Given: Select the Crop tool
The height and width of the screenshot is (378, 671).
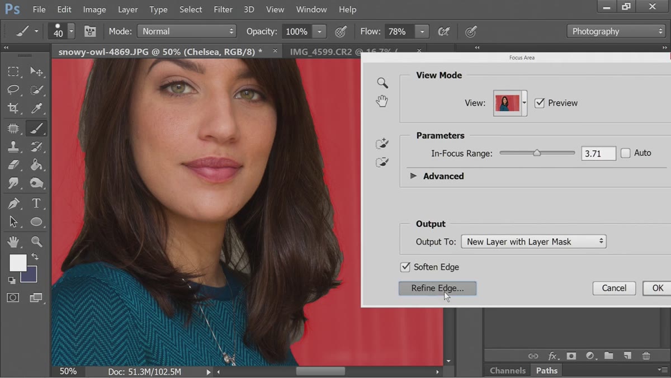Looking at the screenshot, I should pyautogui.click(x=13, y=108).
